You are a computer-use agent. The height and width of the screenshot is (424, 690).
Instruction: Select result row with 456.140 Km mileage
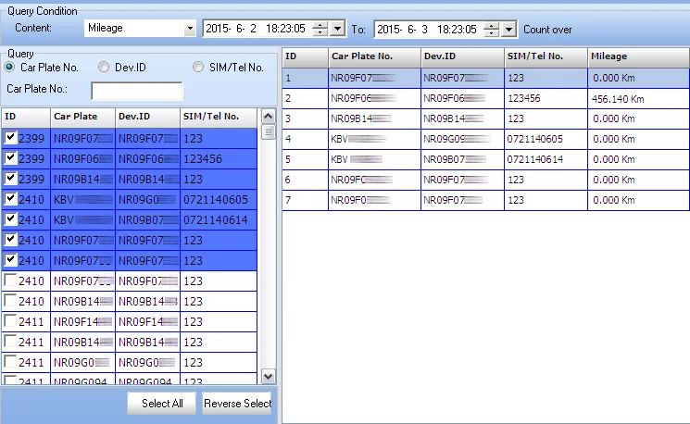tap(485, 97)
